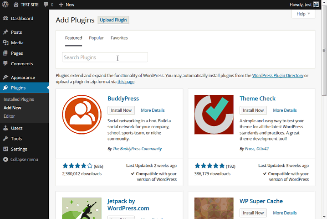This screenshot has height=219, width=327.
Task: Focus the Search Plugins field
Action: [x=105, y=57]
